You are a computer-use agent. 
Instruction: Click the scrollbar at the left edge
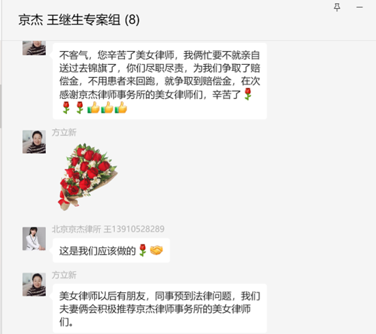click(1, 107)
